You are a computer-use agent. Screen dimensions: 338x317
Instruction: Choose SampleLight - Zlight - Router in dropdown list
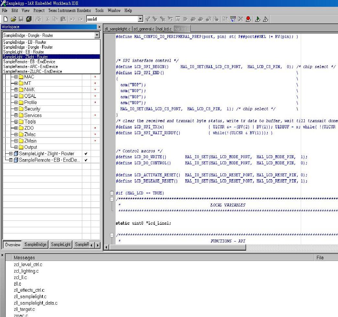[x=51, y=57]
